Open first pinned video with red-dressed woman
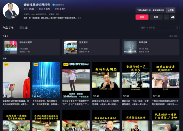Viewport: 183px width, 131px height. tap(16, 80)
